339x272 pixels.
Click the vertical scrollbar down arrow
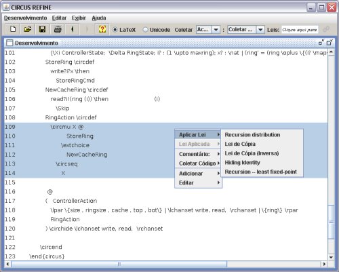coord(331,257)
